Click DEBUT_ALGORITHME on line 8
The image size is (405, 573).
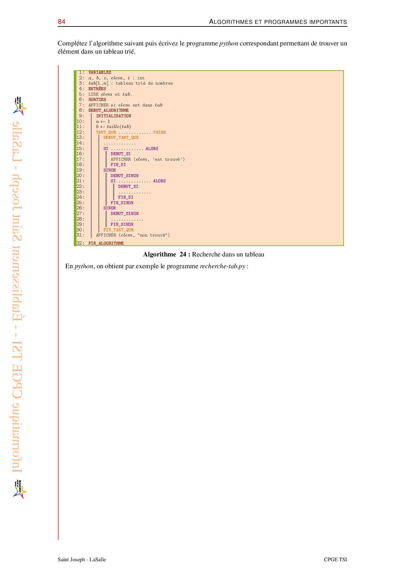click(108, 110)
